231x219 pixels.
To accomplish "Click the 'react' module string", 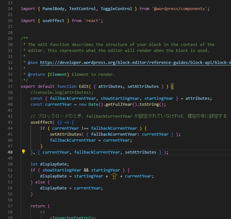I will pyautogui.click(x=92, y=20).
